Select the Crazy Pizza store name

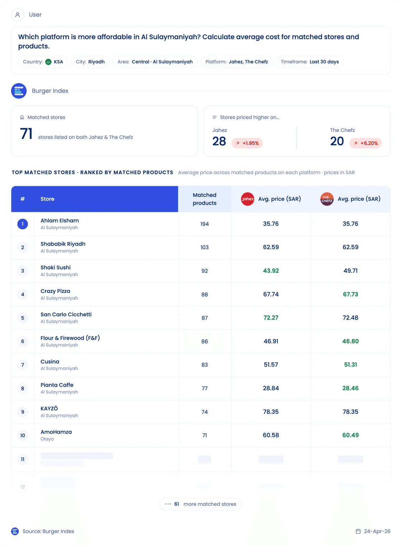(x=55, y=291)
